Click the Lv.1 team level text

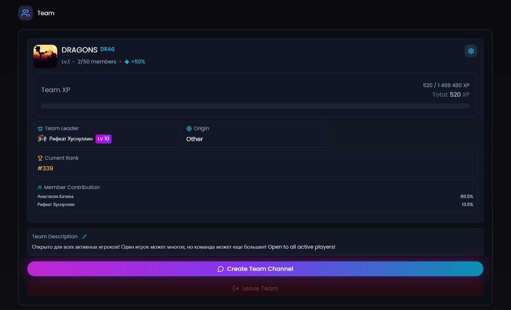point(66,62)
